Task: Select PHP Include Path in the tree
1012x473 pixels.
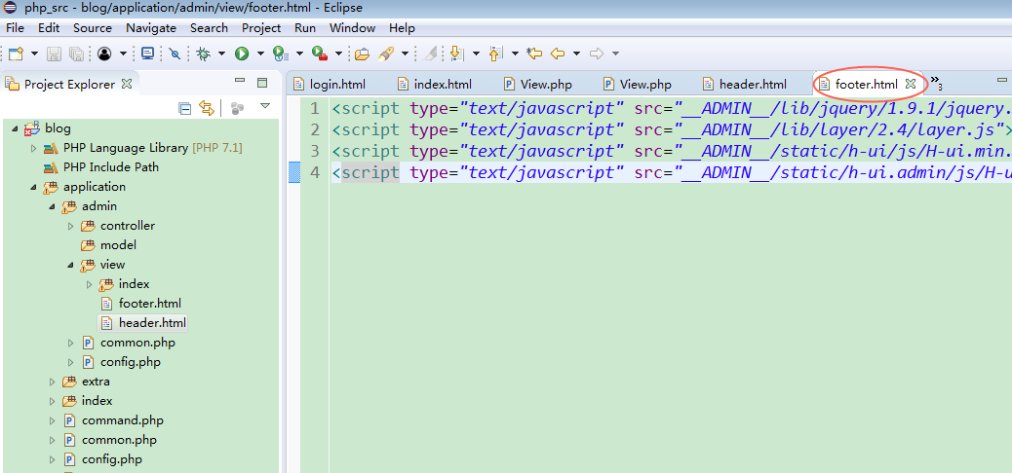Action: tap(111, 167)
